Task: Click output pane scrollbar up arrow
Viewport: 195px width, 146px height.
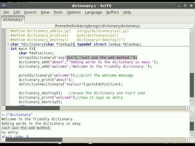Action: (x=192, y=115)
